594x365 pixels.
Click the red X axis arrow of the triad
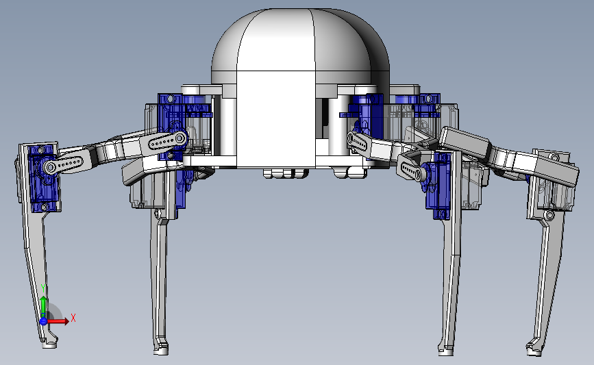pos(59,321)
